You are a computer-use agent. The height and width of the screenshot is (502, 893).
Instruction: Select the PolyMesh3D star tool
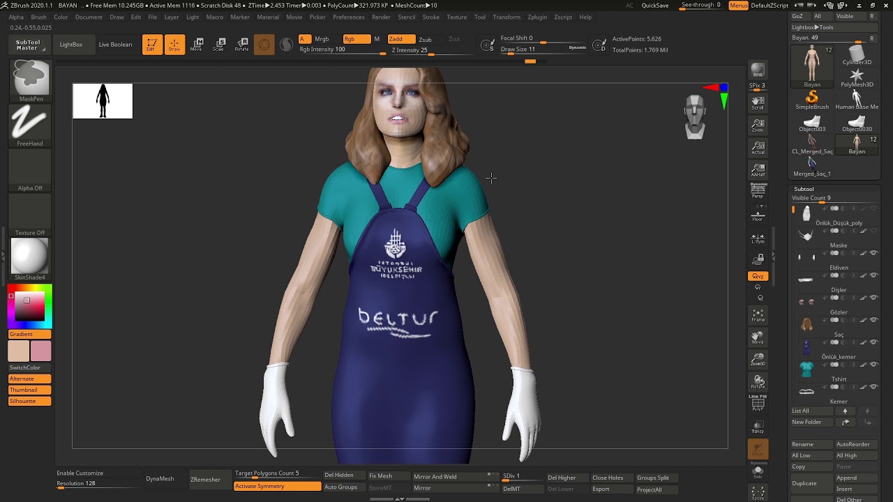point(857,77)
